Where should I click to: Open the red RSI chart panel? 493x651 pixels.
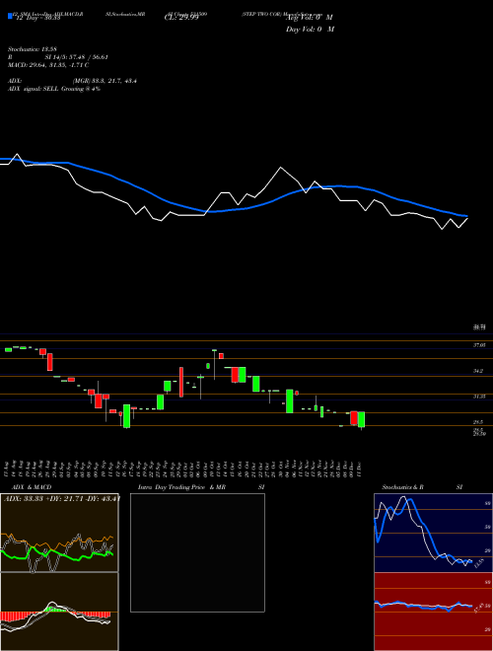tap(433, 612)
